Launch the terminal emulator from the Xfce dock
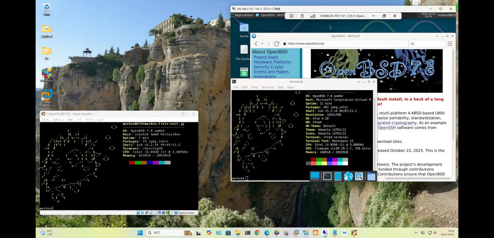 click(327, 176)
